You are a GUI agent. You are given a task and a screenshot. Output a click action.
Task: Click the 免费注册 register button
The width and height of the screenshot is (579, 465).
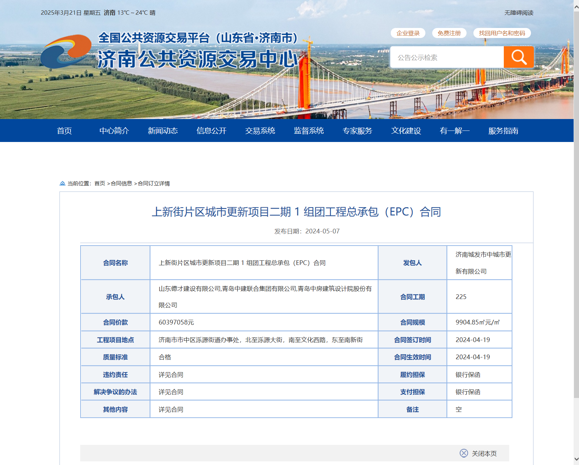(x=449, y=33)
